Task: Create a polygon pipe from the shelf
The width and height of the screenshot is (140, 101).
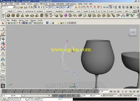Action: tap(42, 15)
